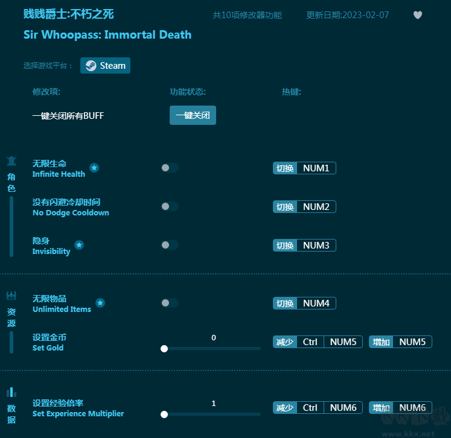Click the heart favorite icon
451x438 pixels.
tap(418, 15)
